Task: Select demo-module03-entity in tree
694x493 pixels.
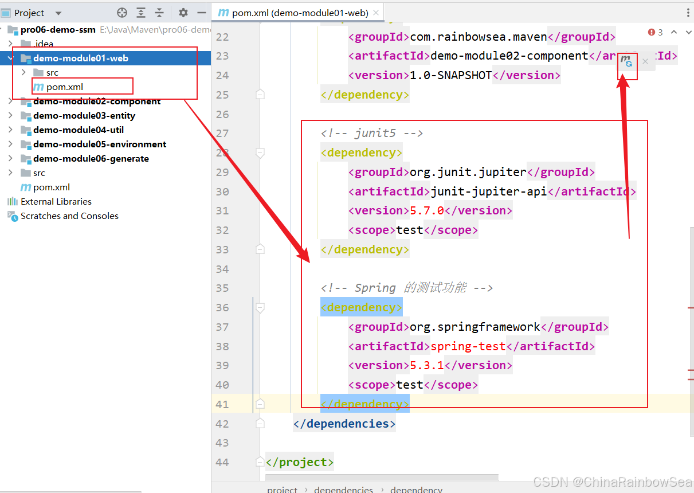Action: click(x=84, y=115)
